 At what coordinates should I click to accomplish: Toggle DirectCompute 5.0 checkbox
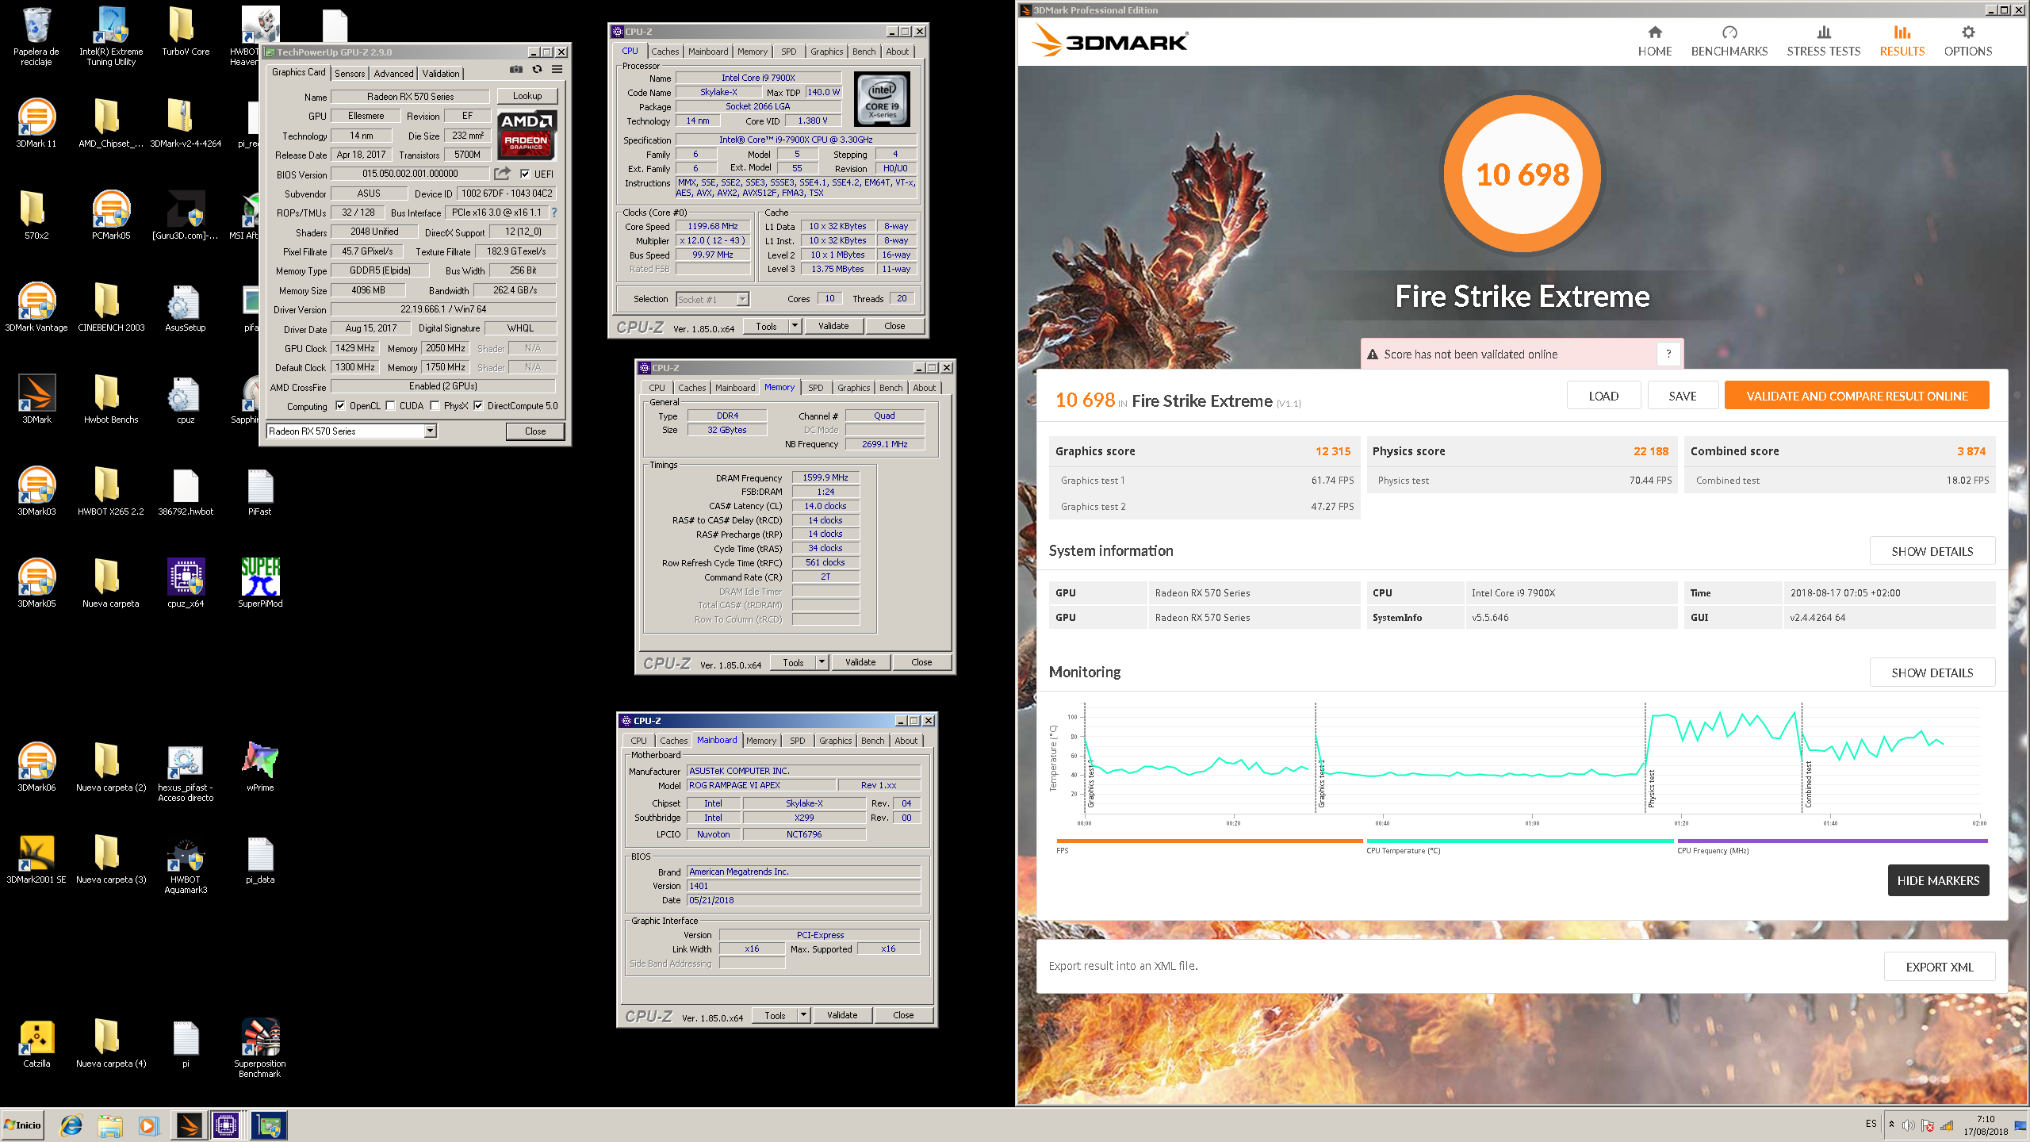[478, 406]
